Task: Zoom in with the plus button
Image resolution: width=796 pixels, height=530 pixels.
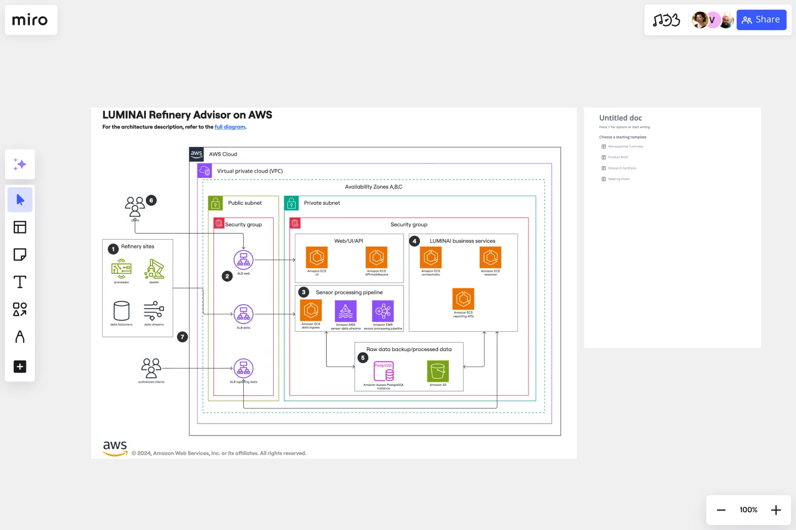Action: click(776, 510)
